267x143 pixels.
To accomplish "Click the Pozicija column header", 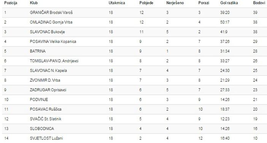I will [x=11, y=3].
